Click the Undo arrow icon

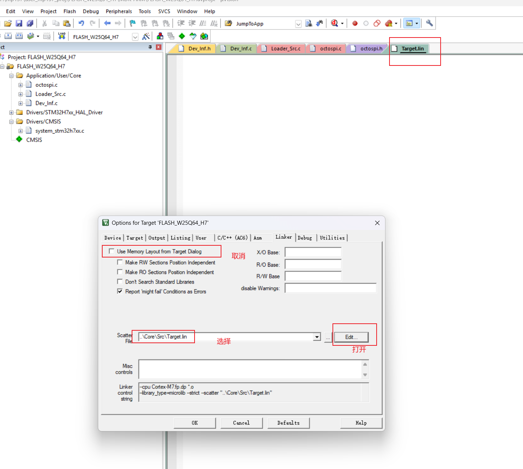pyautogui.click(x=81, y=24)
